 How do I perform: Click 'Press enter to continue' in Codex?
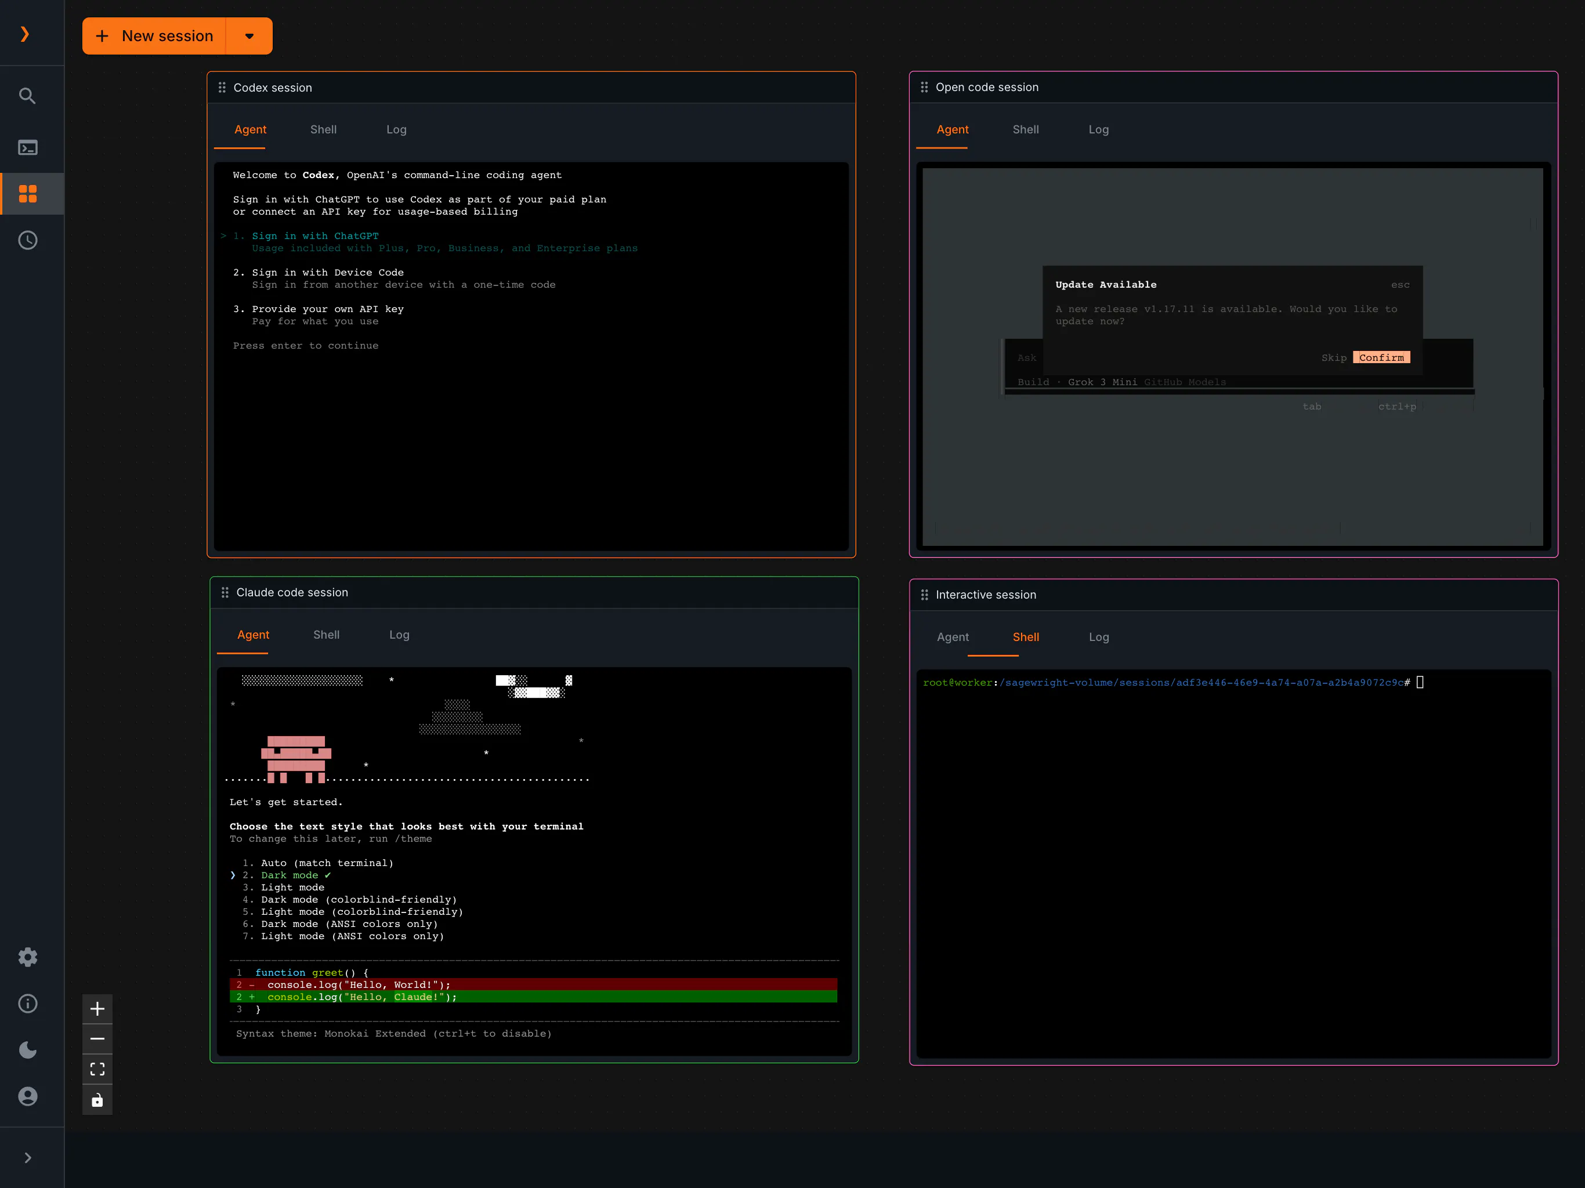(305, 346)
